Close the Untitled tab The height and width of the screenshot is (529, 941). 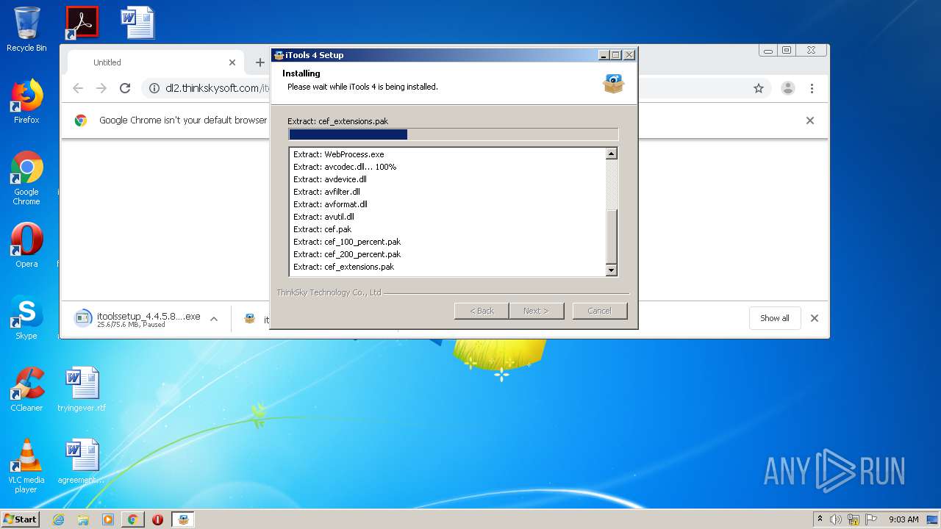coord(232,62)
